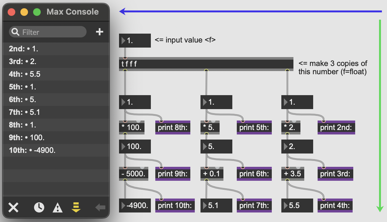Viewport: 387px width, 222px height.
Task: Select the '10th: -4900.' console row
Action: coord(56,150)
